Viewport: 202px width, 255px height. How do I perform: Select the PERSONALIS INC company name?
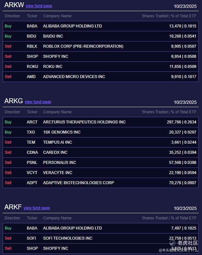coord(59,163)
